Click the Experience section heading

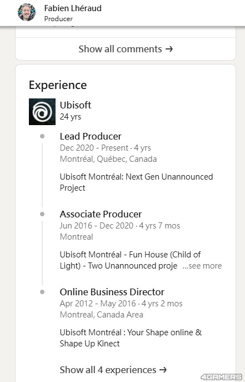click(58, 85)
